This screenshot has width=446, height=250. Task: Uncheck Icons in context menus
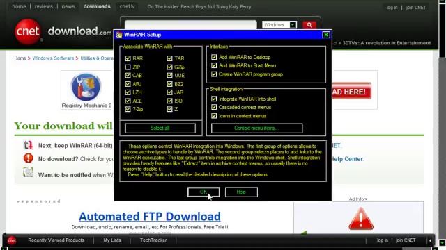pos(214,116)
